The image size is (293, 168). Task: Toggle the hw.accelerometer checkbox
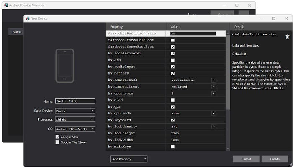pyautogui.click(x=172, y=54)
